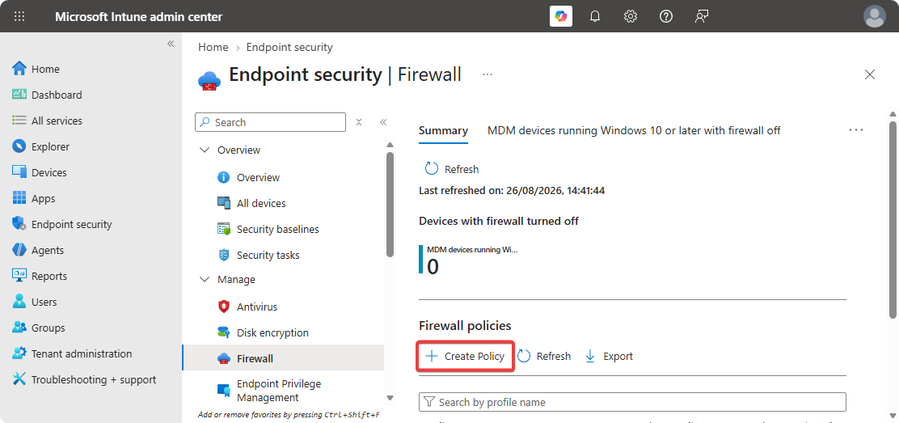This screenshot has width=899, height=423.
Task: Open the account profile avatar
Action: point(875,16)
